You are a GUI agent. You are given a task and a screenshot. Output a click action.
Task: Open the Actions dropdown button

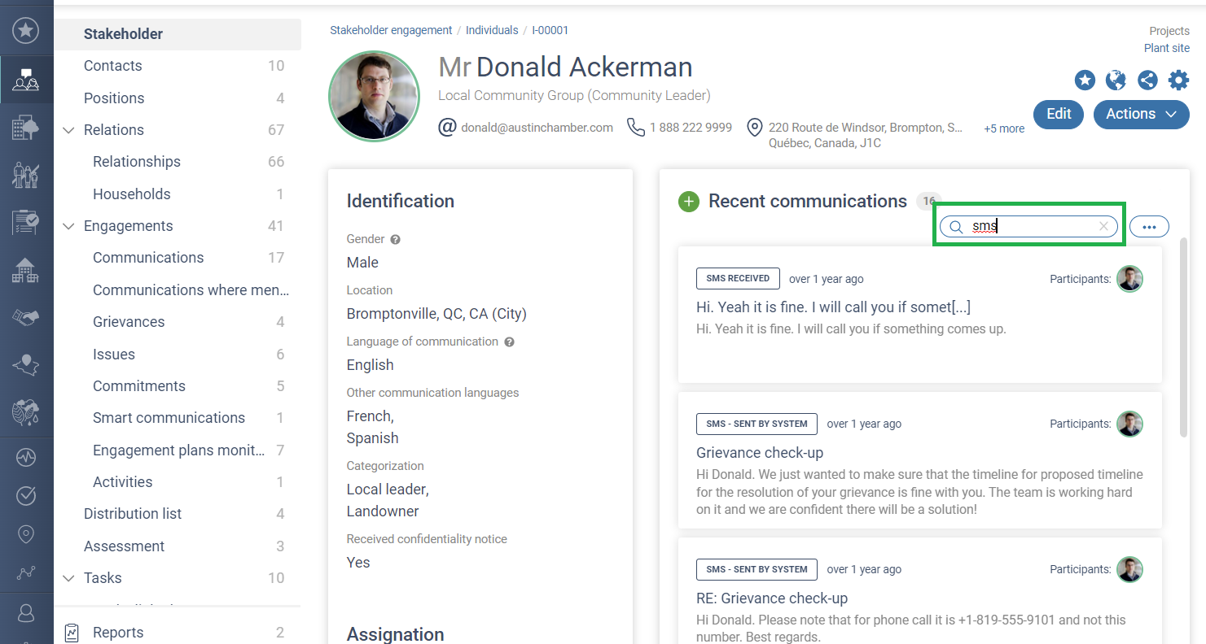(1141, 114)
